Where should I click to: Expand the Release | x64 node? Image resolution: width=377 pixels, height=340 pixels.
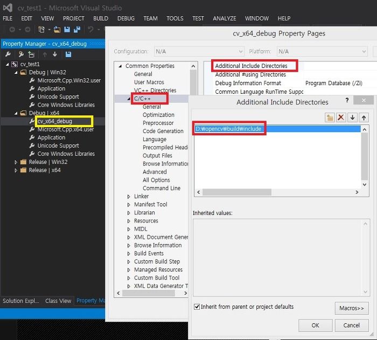point(16,170)
